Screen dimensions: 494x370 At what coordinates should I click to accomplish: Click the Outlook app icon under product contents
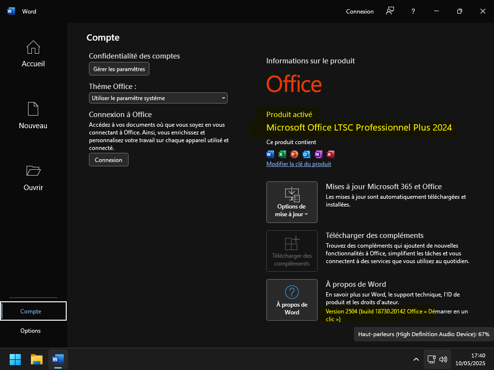(306, 154)
